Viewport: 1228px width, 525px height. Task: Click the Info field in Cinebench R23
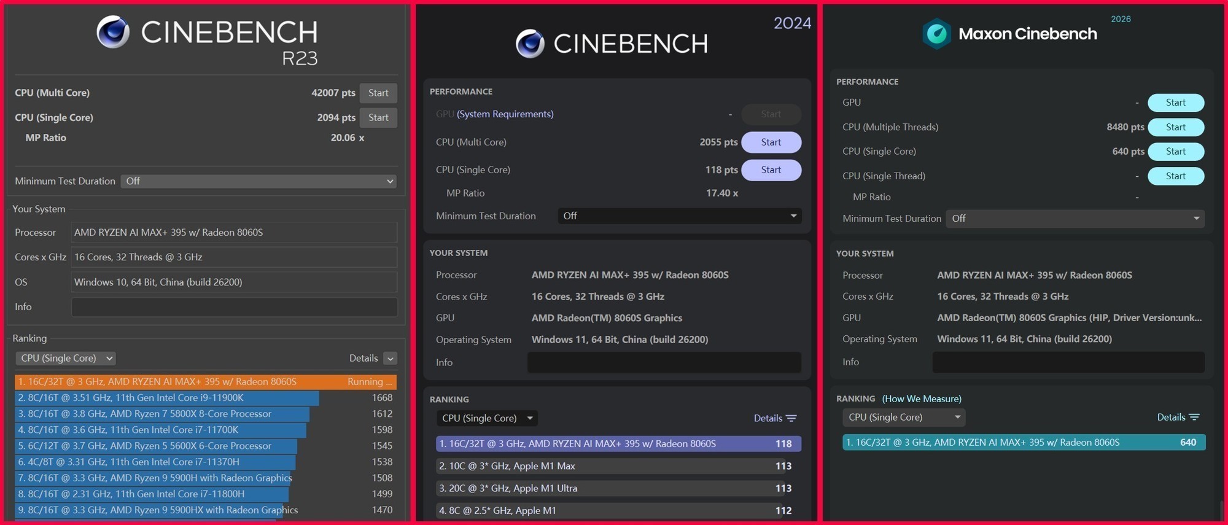234,307
